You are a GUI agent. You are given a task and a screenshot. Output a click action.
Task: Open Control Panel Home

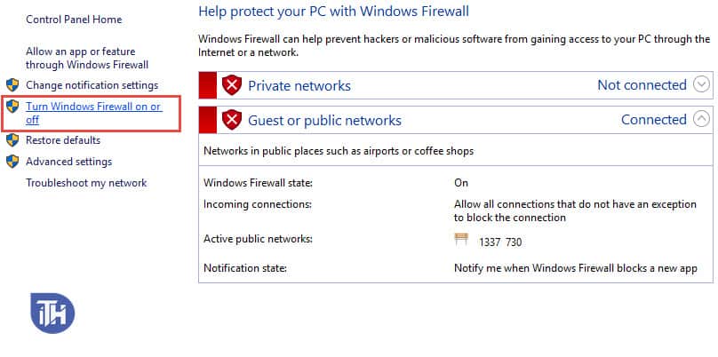(x=74, y=20)
